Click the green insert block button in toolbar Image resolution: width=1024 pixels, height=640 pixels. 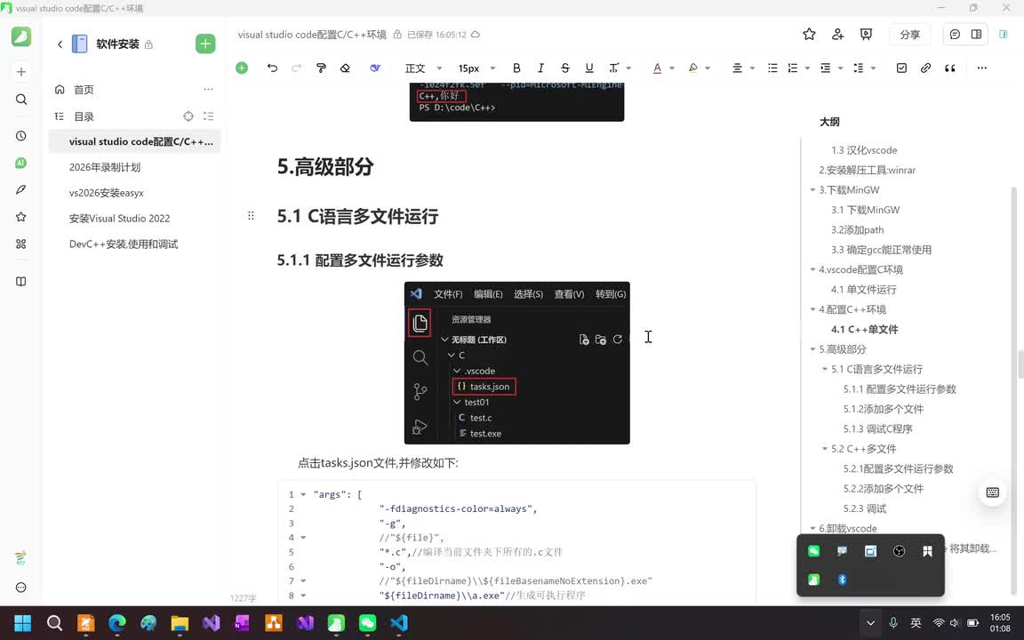(x=242, y=68)
